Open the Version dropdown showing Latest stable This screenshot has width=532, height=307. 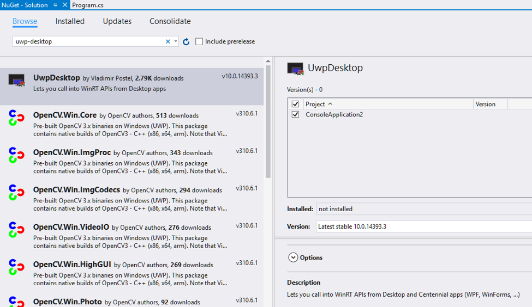[424, 226]
